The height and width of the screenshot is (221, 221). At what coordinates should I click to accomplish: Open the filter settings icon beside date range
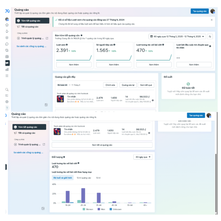coord(210,36)
